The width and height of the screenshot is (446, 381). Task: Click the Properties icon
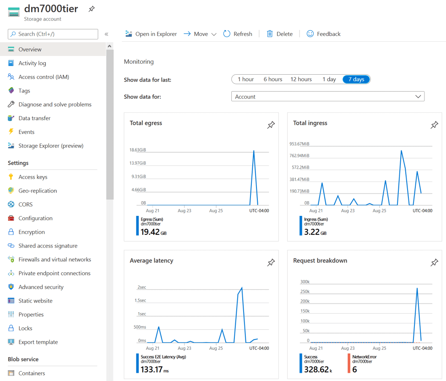click(x=11, y=315)
